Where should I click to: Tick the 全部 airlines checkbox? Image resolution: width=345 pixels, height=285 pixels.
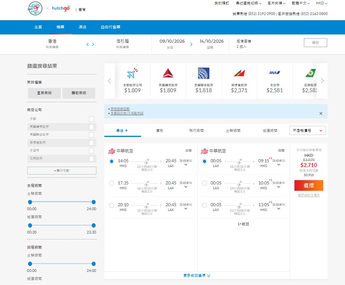coord(92,119)
